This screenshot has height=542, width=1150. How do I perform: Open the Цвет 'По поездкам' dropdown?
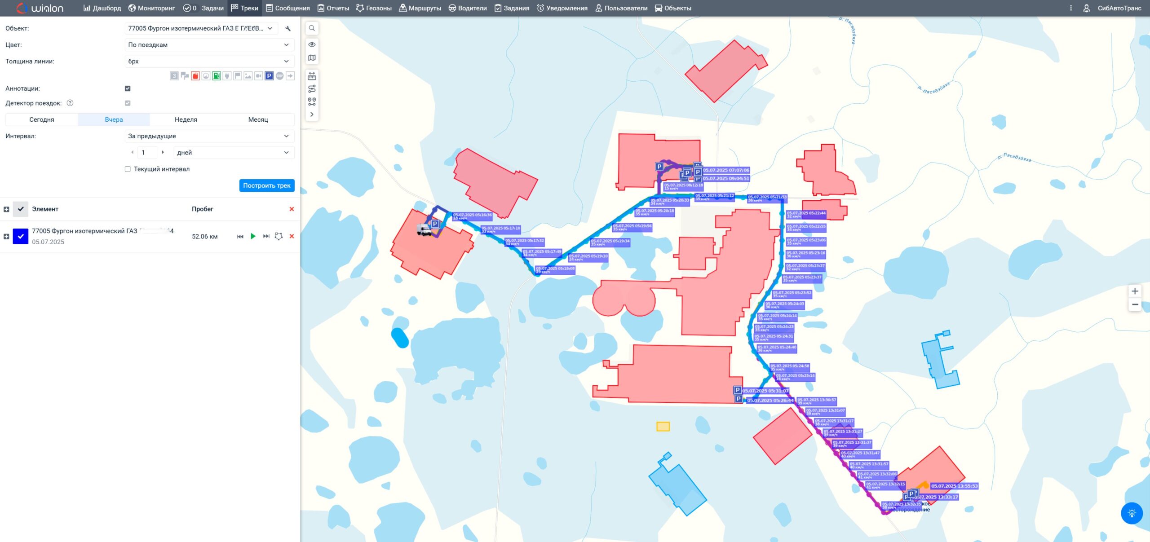tap(209, 45)
